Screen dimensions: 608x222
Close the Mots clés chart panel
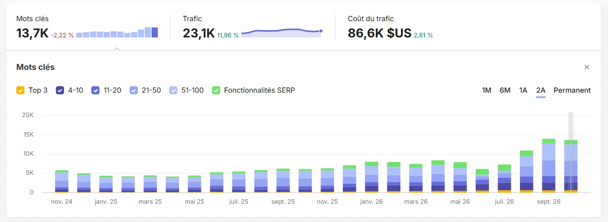(586, 67)
